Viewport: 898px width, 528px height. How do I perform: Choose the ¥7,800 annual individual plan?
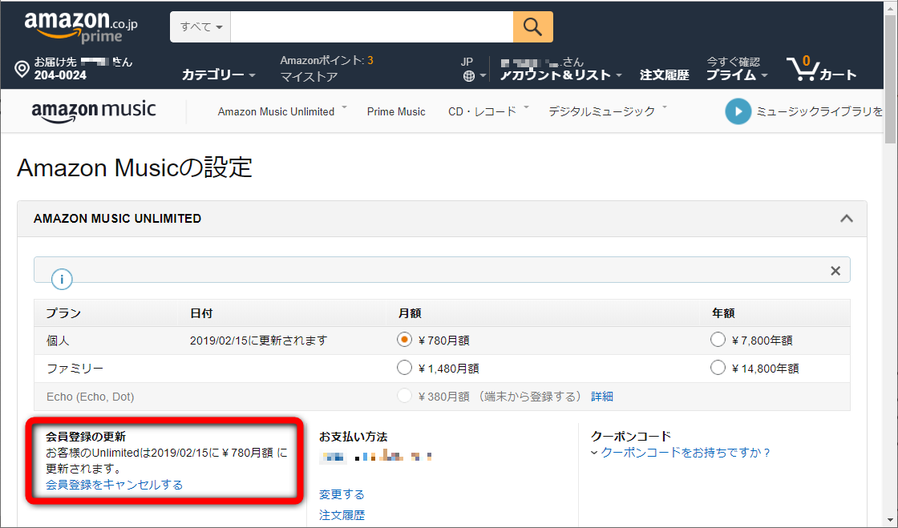(x=718, y=339)
